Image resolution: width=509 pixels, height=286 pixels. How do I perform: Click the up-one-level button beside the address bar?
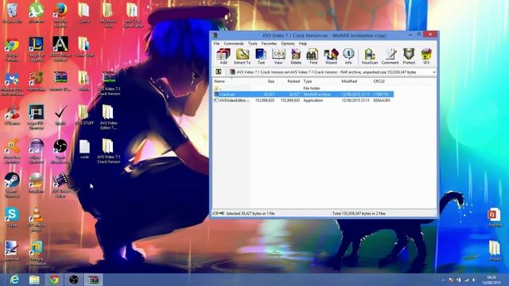(219, 71)
